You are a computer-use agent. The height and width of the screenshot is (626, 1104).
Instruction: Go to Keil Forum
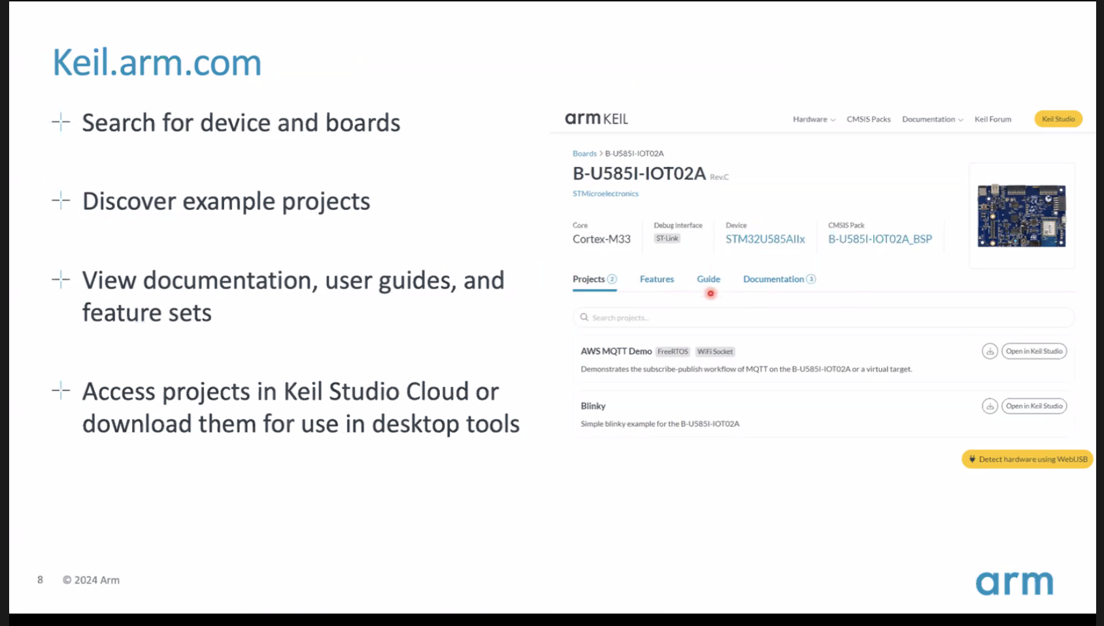[x=992, y=119]
